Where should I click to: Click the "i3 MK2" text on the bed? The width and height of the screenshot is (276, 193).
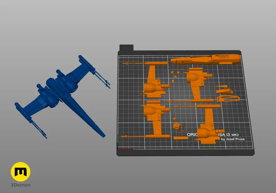click(232, 135)
